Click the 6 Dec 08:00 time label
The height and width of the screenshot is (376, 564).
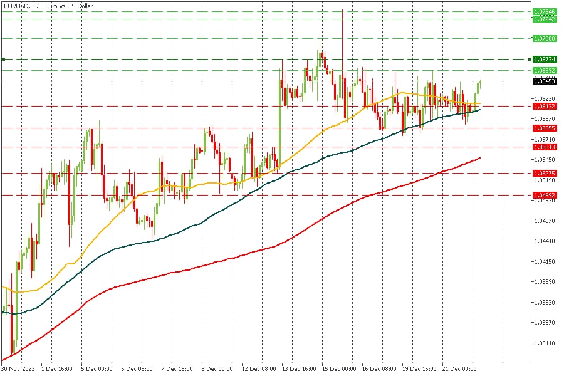click(x=137, y=369)
